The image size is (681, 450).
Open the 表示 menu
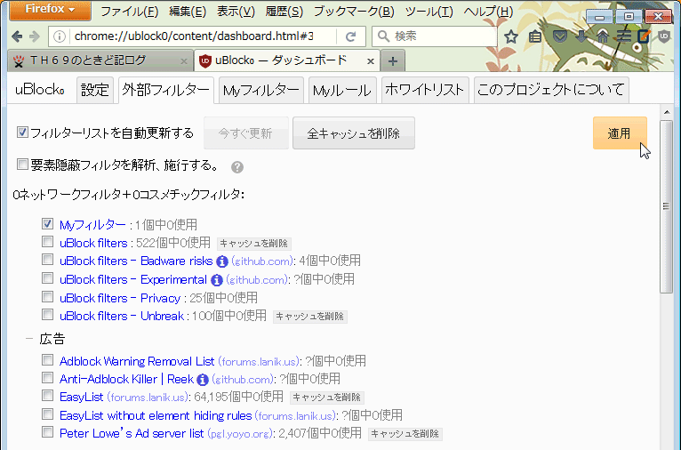click(x=236, y=12)
